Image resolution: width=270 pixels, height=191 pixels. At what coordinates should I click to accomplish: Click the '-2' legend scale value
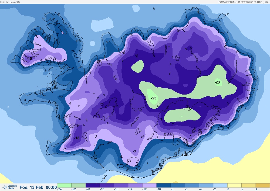(215, 189)
